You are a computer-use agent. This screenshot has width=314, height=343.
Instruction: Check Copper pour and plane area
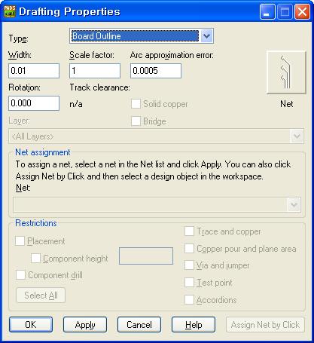pos(189,249)
